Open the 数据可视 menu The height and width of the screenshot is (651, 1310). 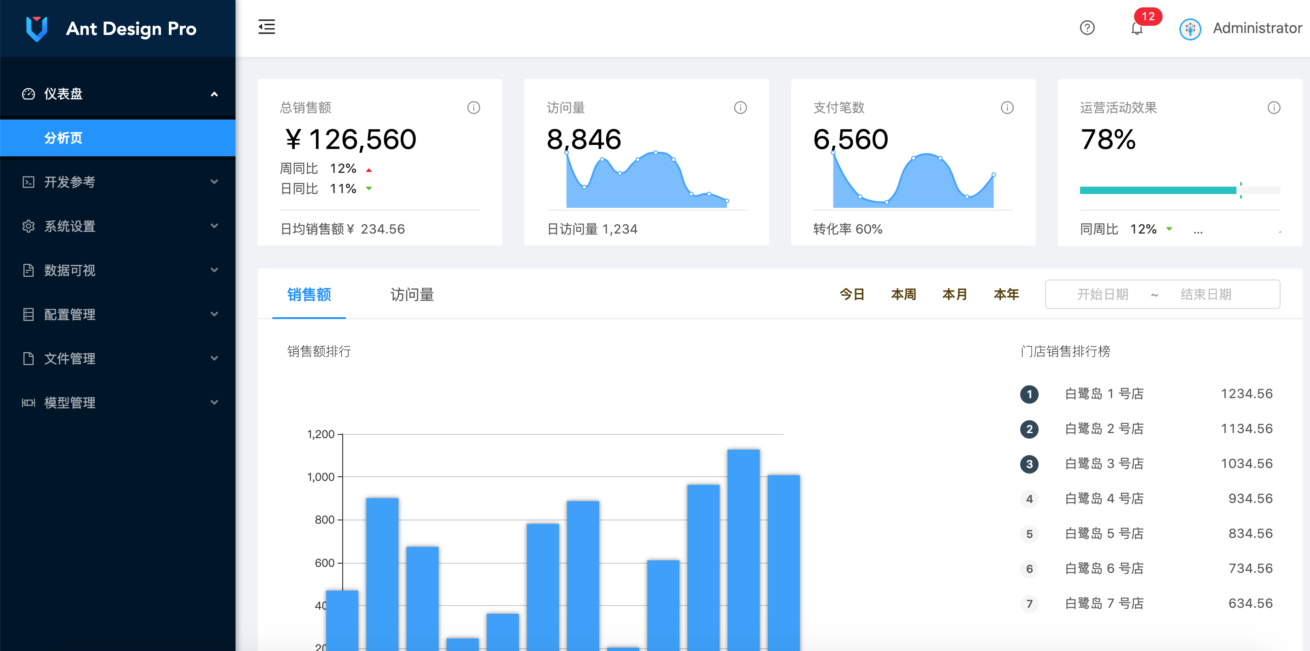117,270
